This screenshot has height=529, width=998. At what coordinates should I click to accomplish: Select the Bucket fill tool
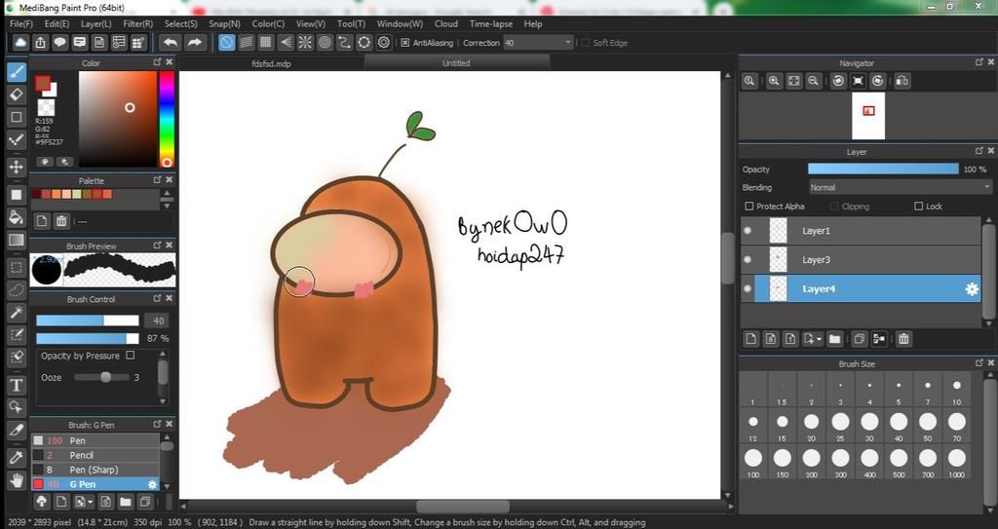[17, 217]
